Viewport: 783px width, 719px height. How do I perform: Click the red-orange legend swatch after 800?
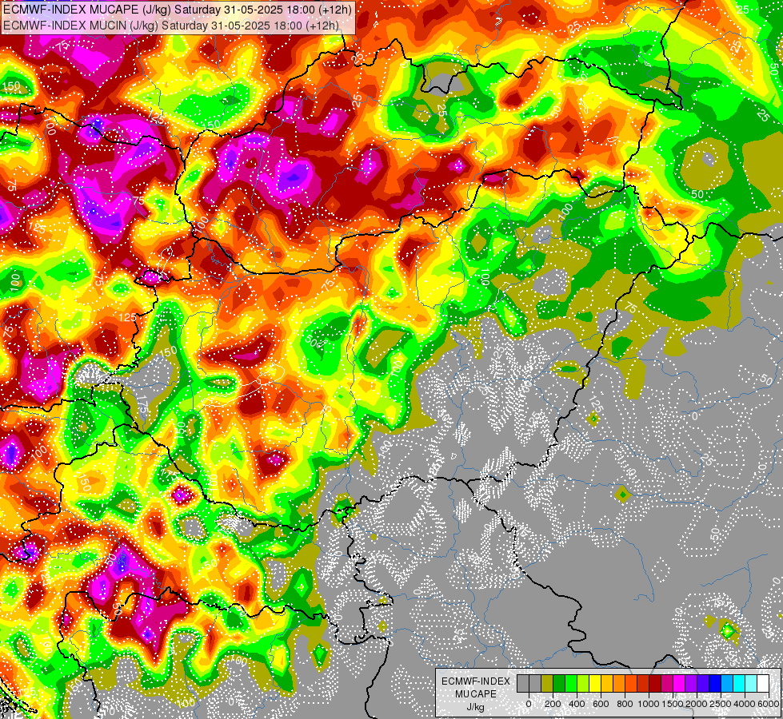click(631, 684)
